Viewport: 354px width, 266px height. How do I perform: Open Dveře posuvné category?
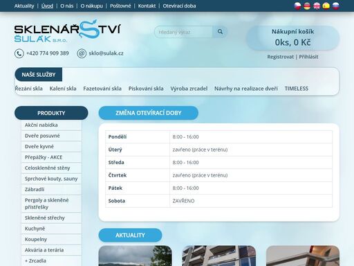51,136
